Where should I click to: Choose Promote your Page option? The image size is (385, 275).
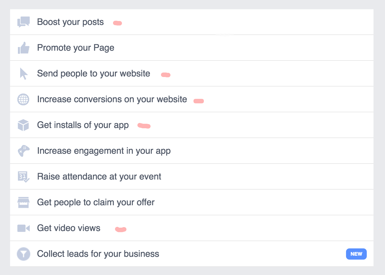pyautogui.click(x=192, y=48)
